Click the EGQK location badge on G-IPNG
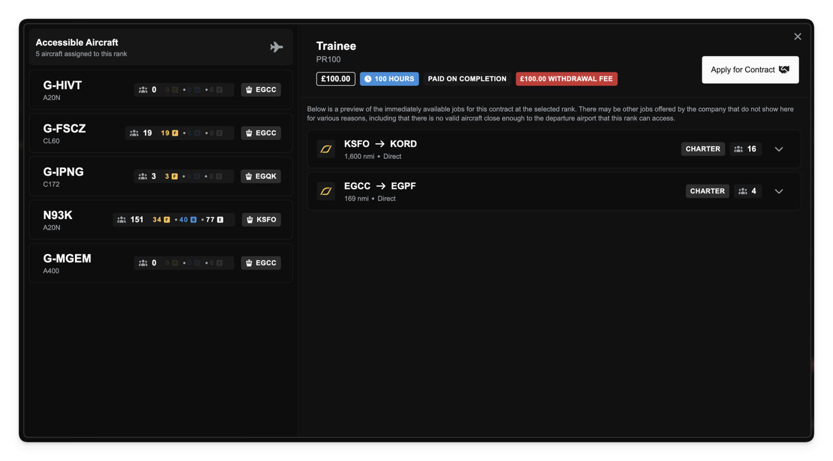Image resolution: width=833 pixels, height=461 pixels. coord(261,176)
